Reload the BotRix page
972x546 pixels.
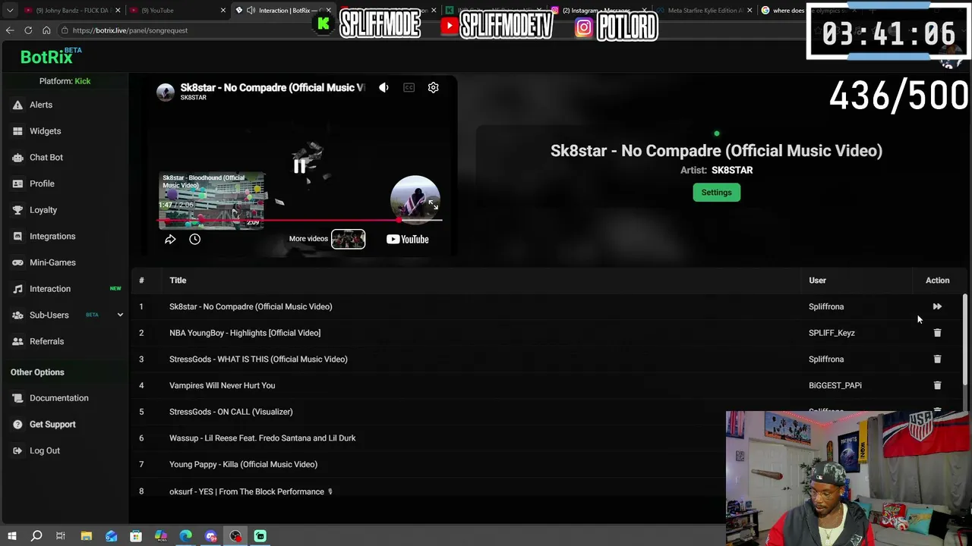point(28,30)
